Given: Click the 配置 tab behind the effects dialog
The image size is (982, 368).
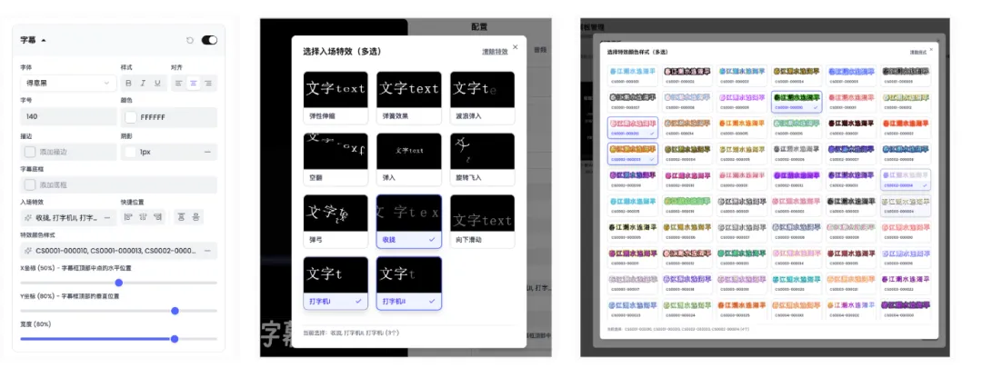Looking at the screenshot, I should point(479,27).
